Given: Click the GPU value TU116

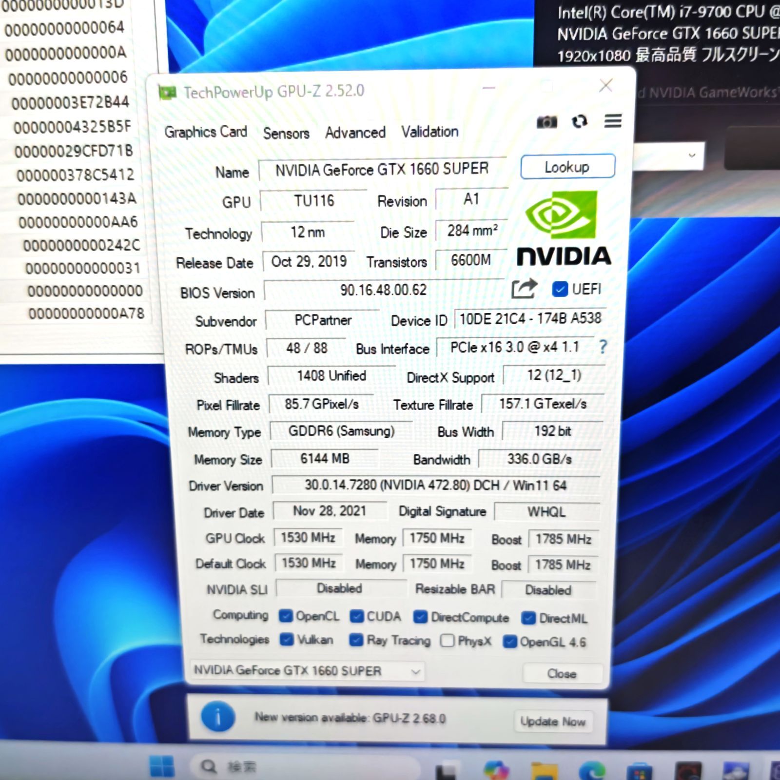Looking at the screenshot, I should [313, 201].
